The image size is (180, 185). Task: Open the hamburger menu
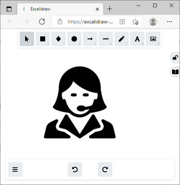(15, 170)
